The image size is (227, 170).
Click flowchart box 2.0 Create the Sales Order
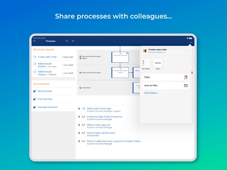tap(120, 72)
